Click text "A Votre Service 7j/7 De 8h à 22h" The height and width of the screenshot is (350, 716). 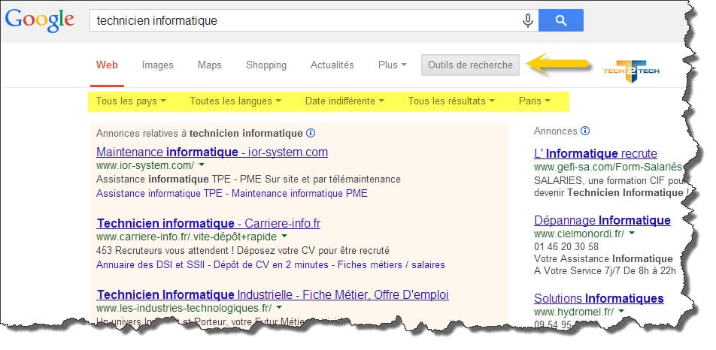click(605, 270)
